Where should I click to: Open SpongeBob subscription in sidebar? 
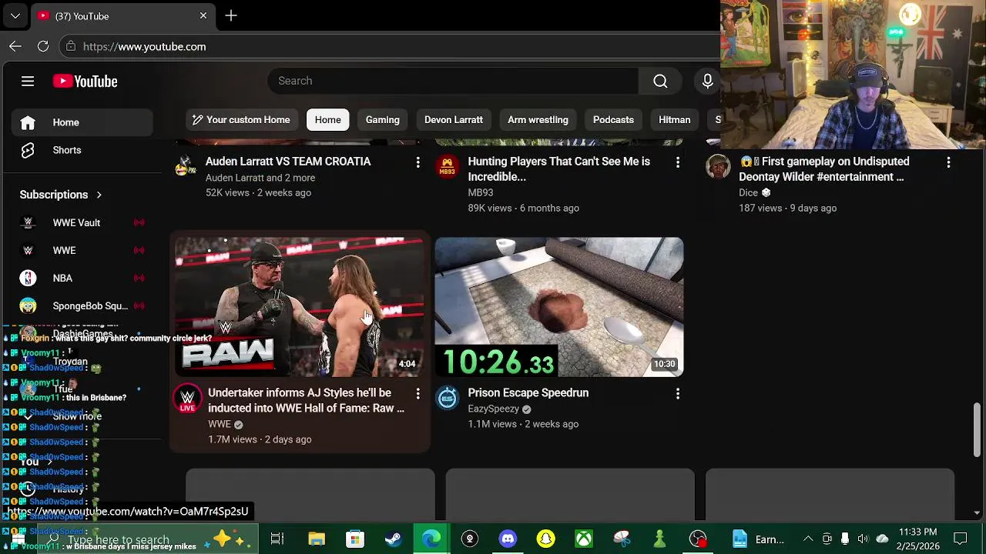click(x=82, y=305)
